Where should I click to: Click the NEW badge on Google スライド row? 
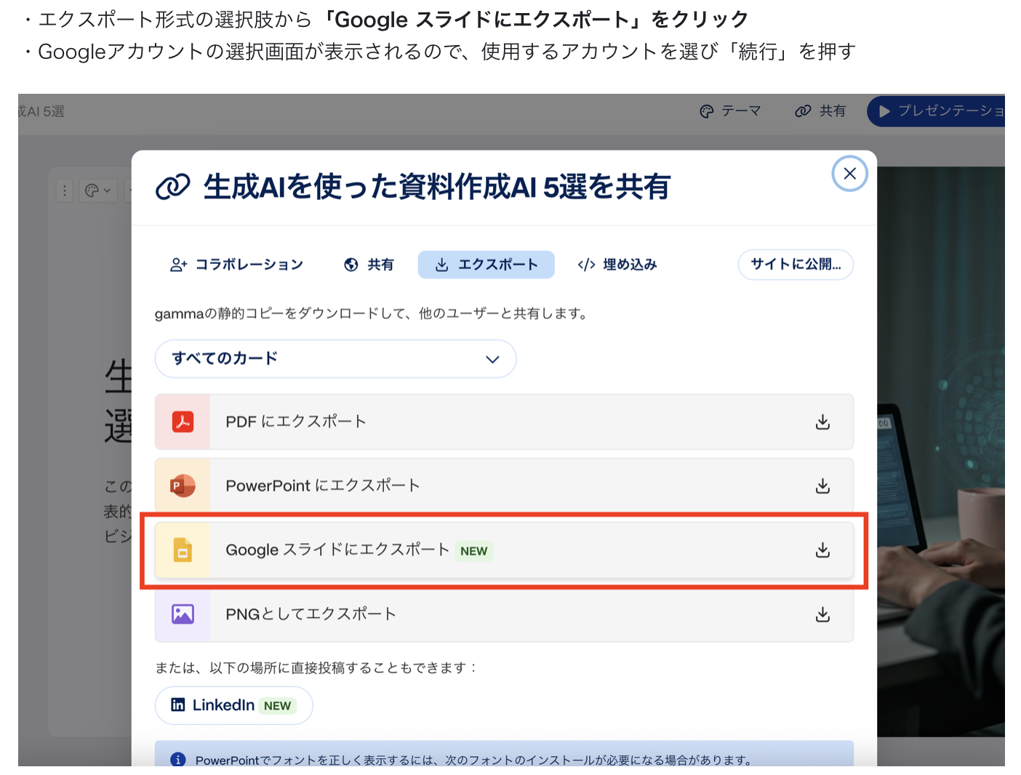(x=474, y=551)
